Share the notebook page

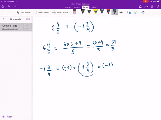click(146, 7)
